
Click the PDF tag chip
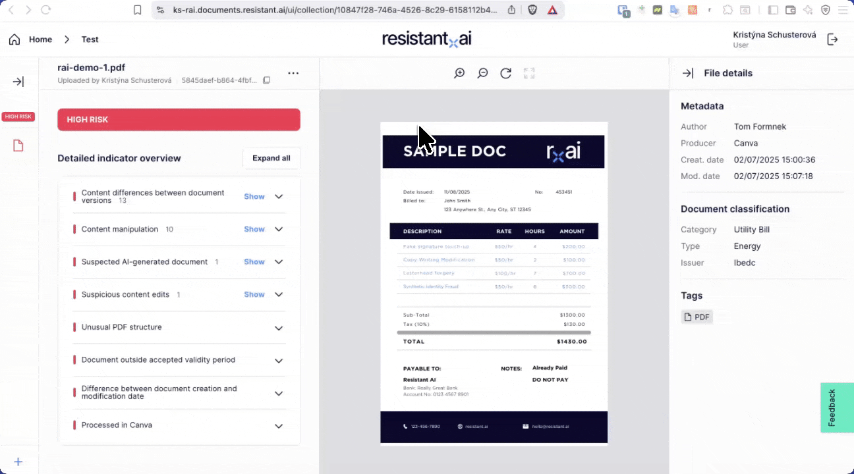pyautogui.click(x=697, y=317)
